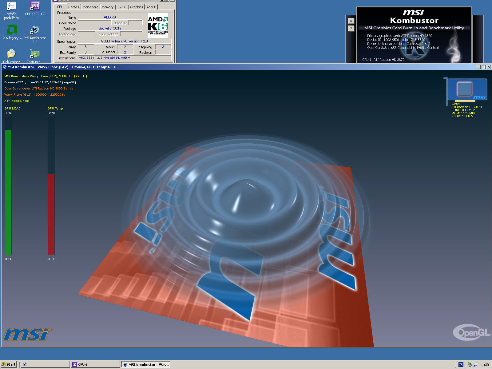Open the Start menu
This screenshot has height=369, width=492.
coord(9,364)
